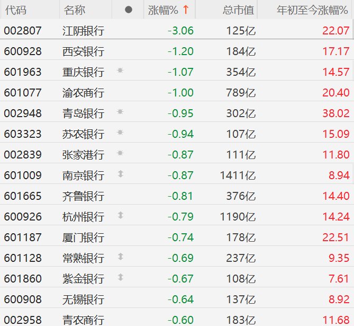Click the up-down arrow marker beside 紫金银行
The image size is (354, 326).
pos(120,277)
